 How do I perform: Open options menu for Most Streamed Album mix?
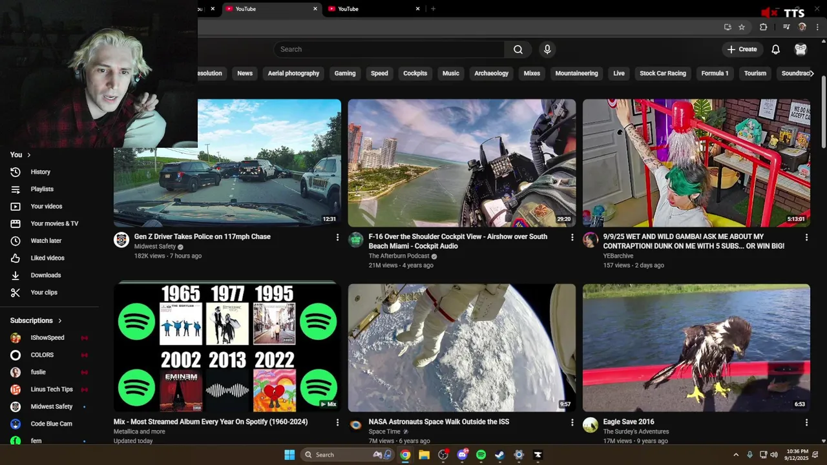[x=337, y=422]
